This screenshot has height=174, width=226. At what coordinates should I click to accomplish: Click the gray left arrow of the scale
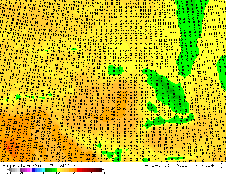click(8, 169)
